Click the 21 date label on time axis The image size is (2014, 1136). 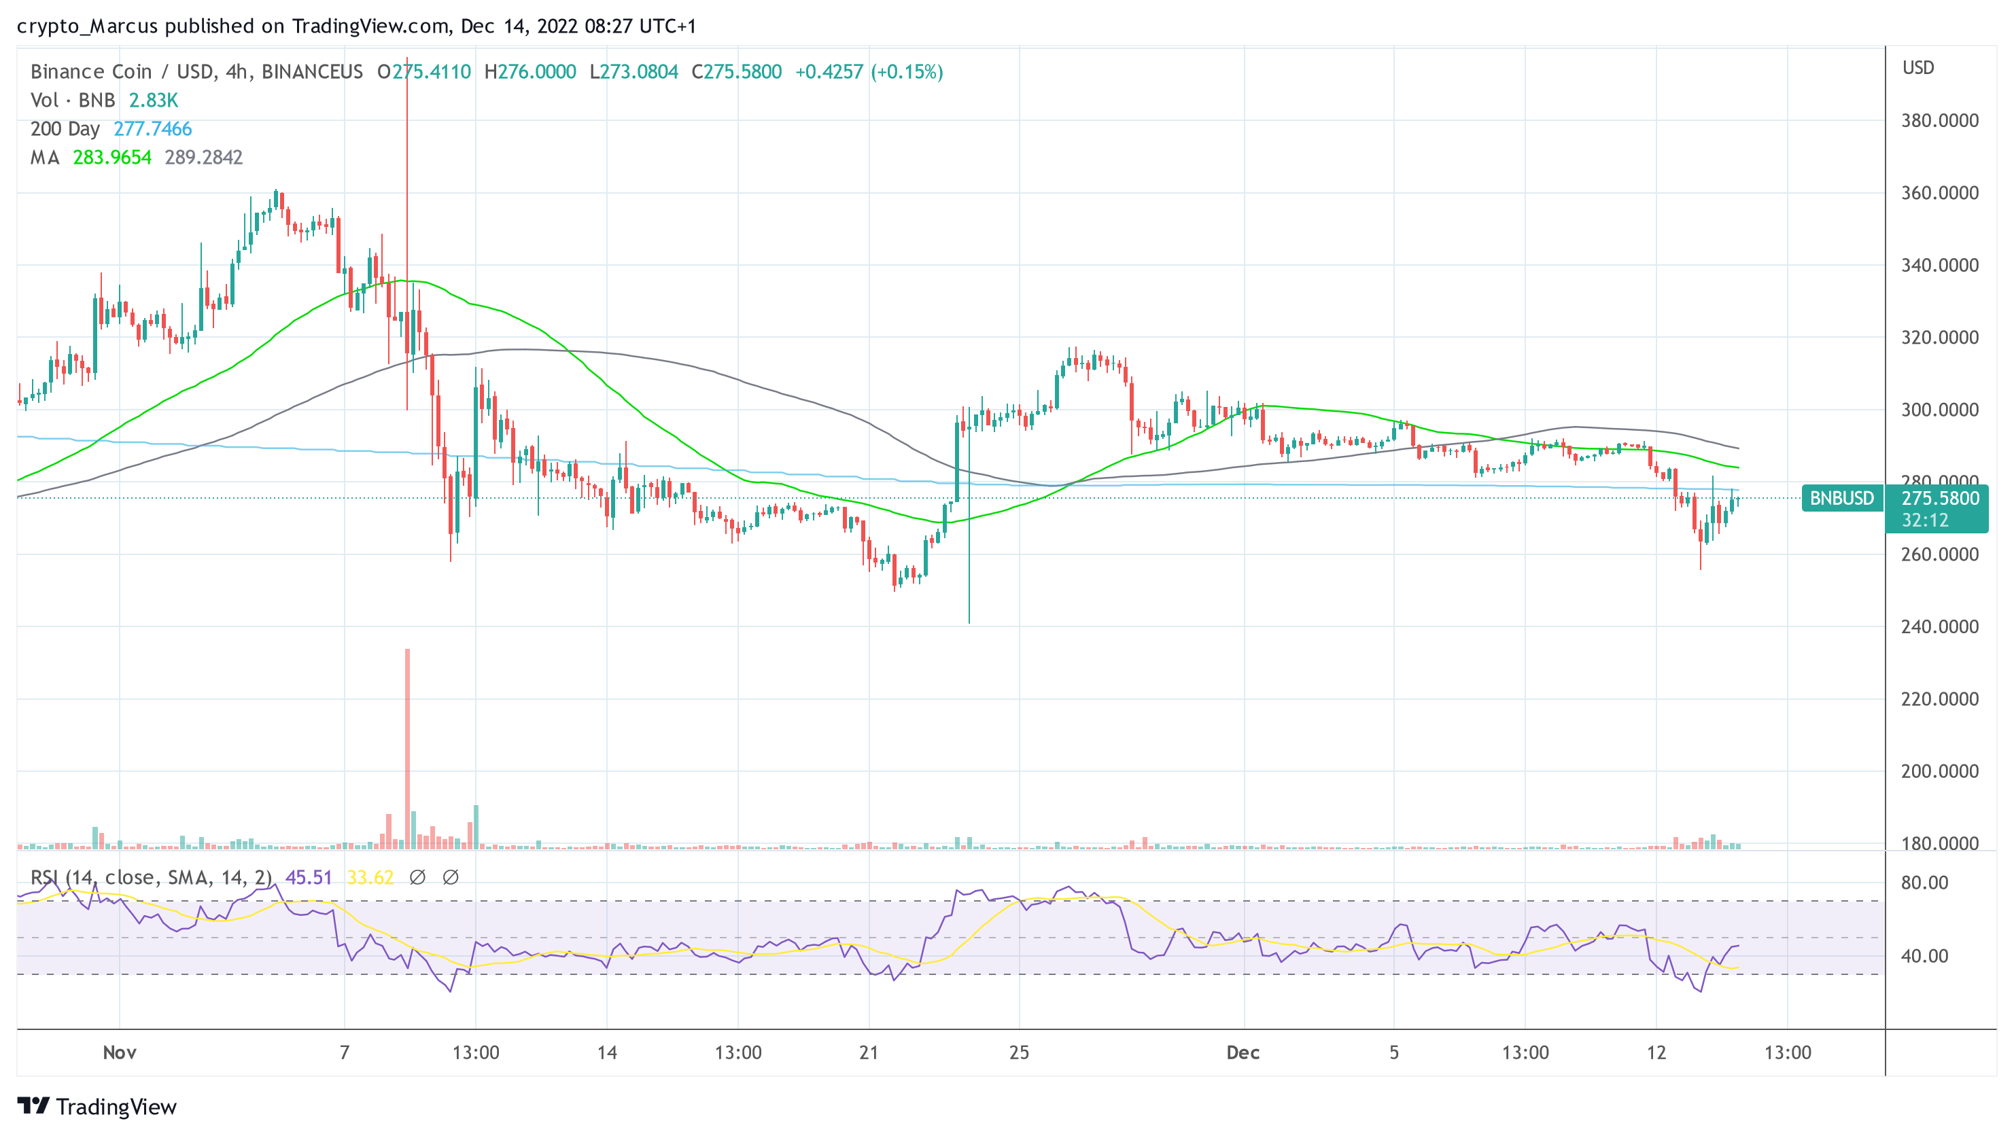[x=869, y=1052]
